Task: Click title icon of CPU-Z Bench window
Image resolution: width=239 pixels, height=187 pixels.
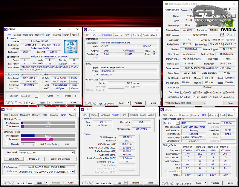Action: [3, 109]
